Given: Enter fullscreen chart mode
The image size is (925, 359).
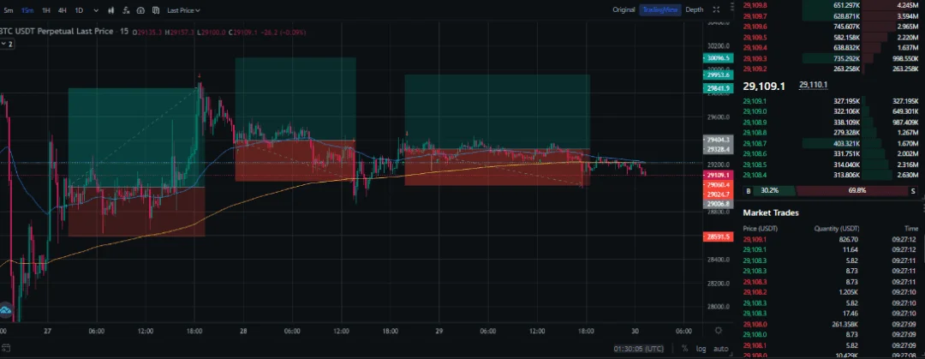Looking at the screenshot, I should coord(716,9).
